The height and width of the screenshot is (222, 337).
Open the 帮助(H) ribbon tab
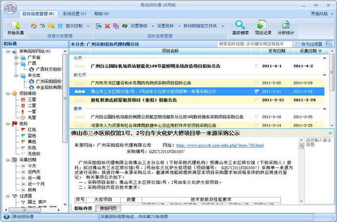[102, 14]
